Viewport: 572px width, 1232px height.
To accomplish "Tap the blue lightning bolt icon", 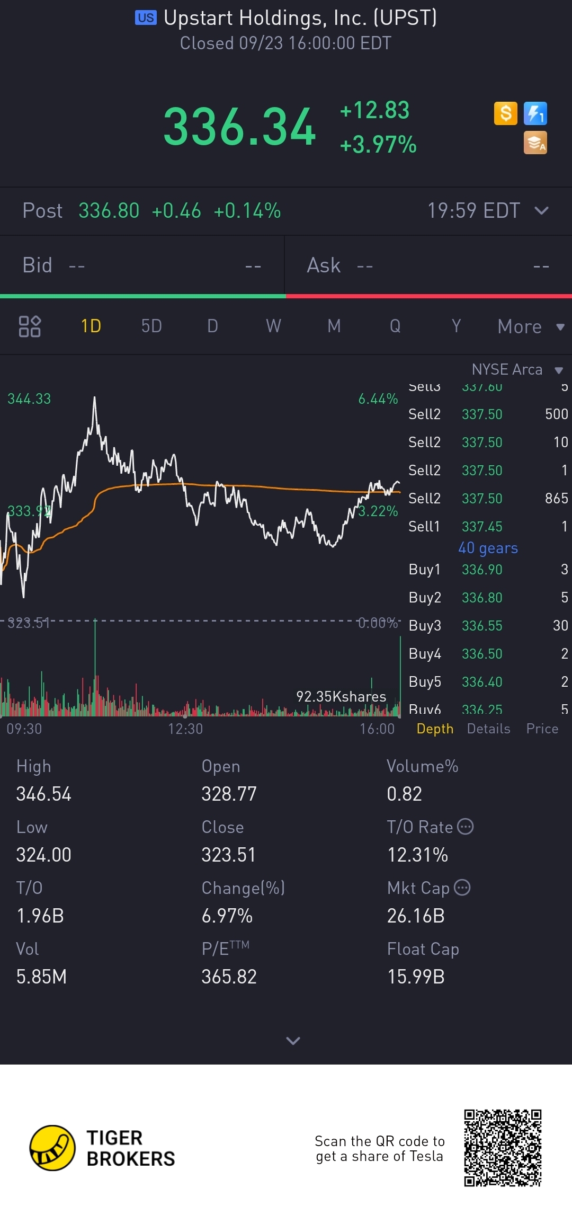I will (x=535, y=113).
